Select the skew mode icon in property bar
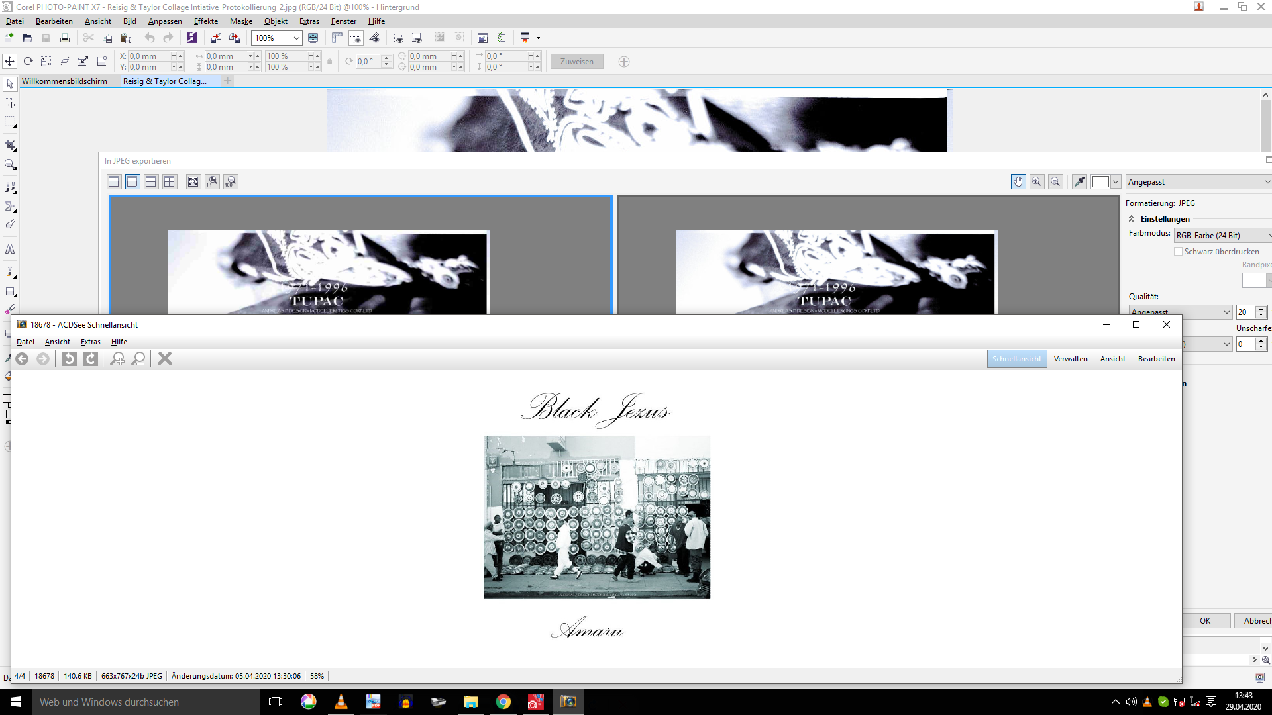 (64, 62)
